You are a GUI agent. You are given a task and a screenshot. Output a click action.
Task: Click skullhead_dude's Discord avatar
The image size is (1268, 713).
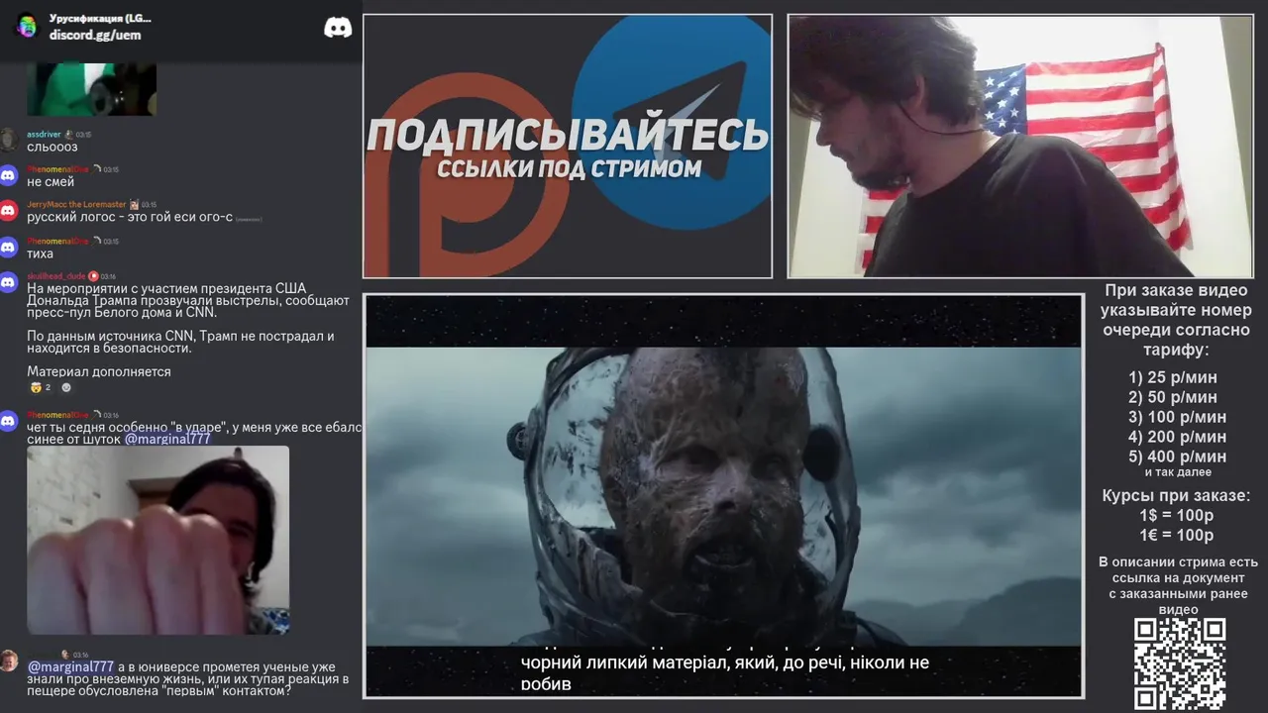point(9,282)
